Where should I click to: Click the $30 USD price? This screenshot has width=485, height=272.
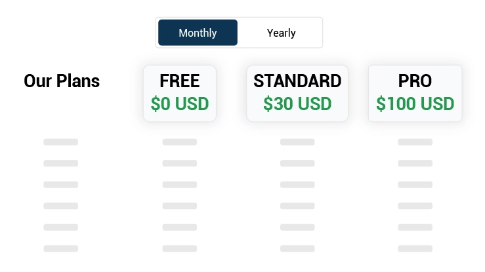pyautogui.click(x=297, y=104)
